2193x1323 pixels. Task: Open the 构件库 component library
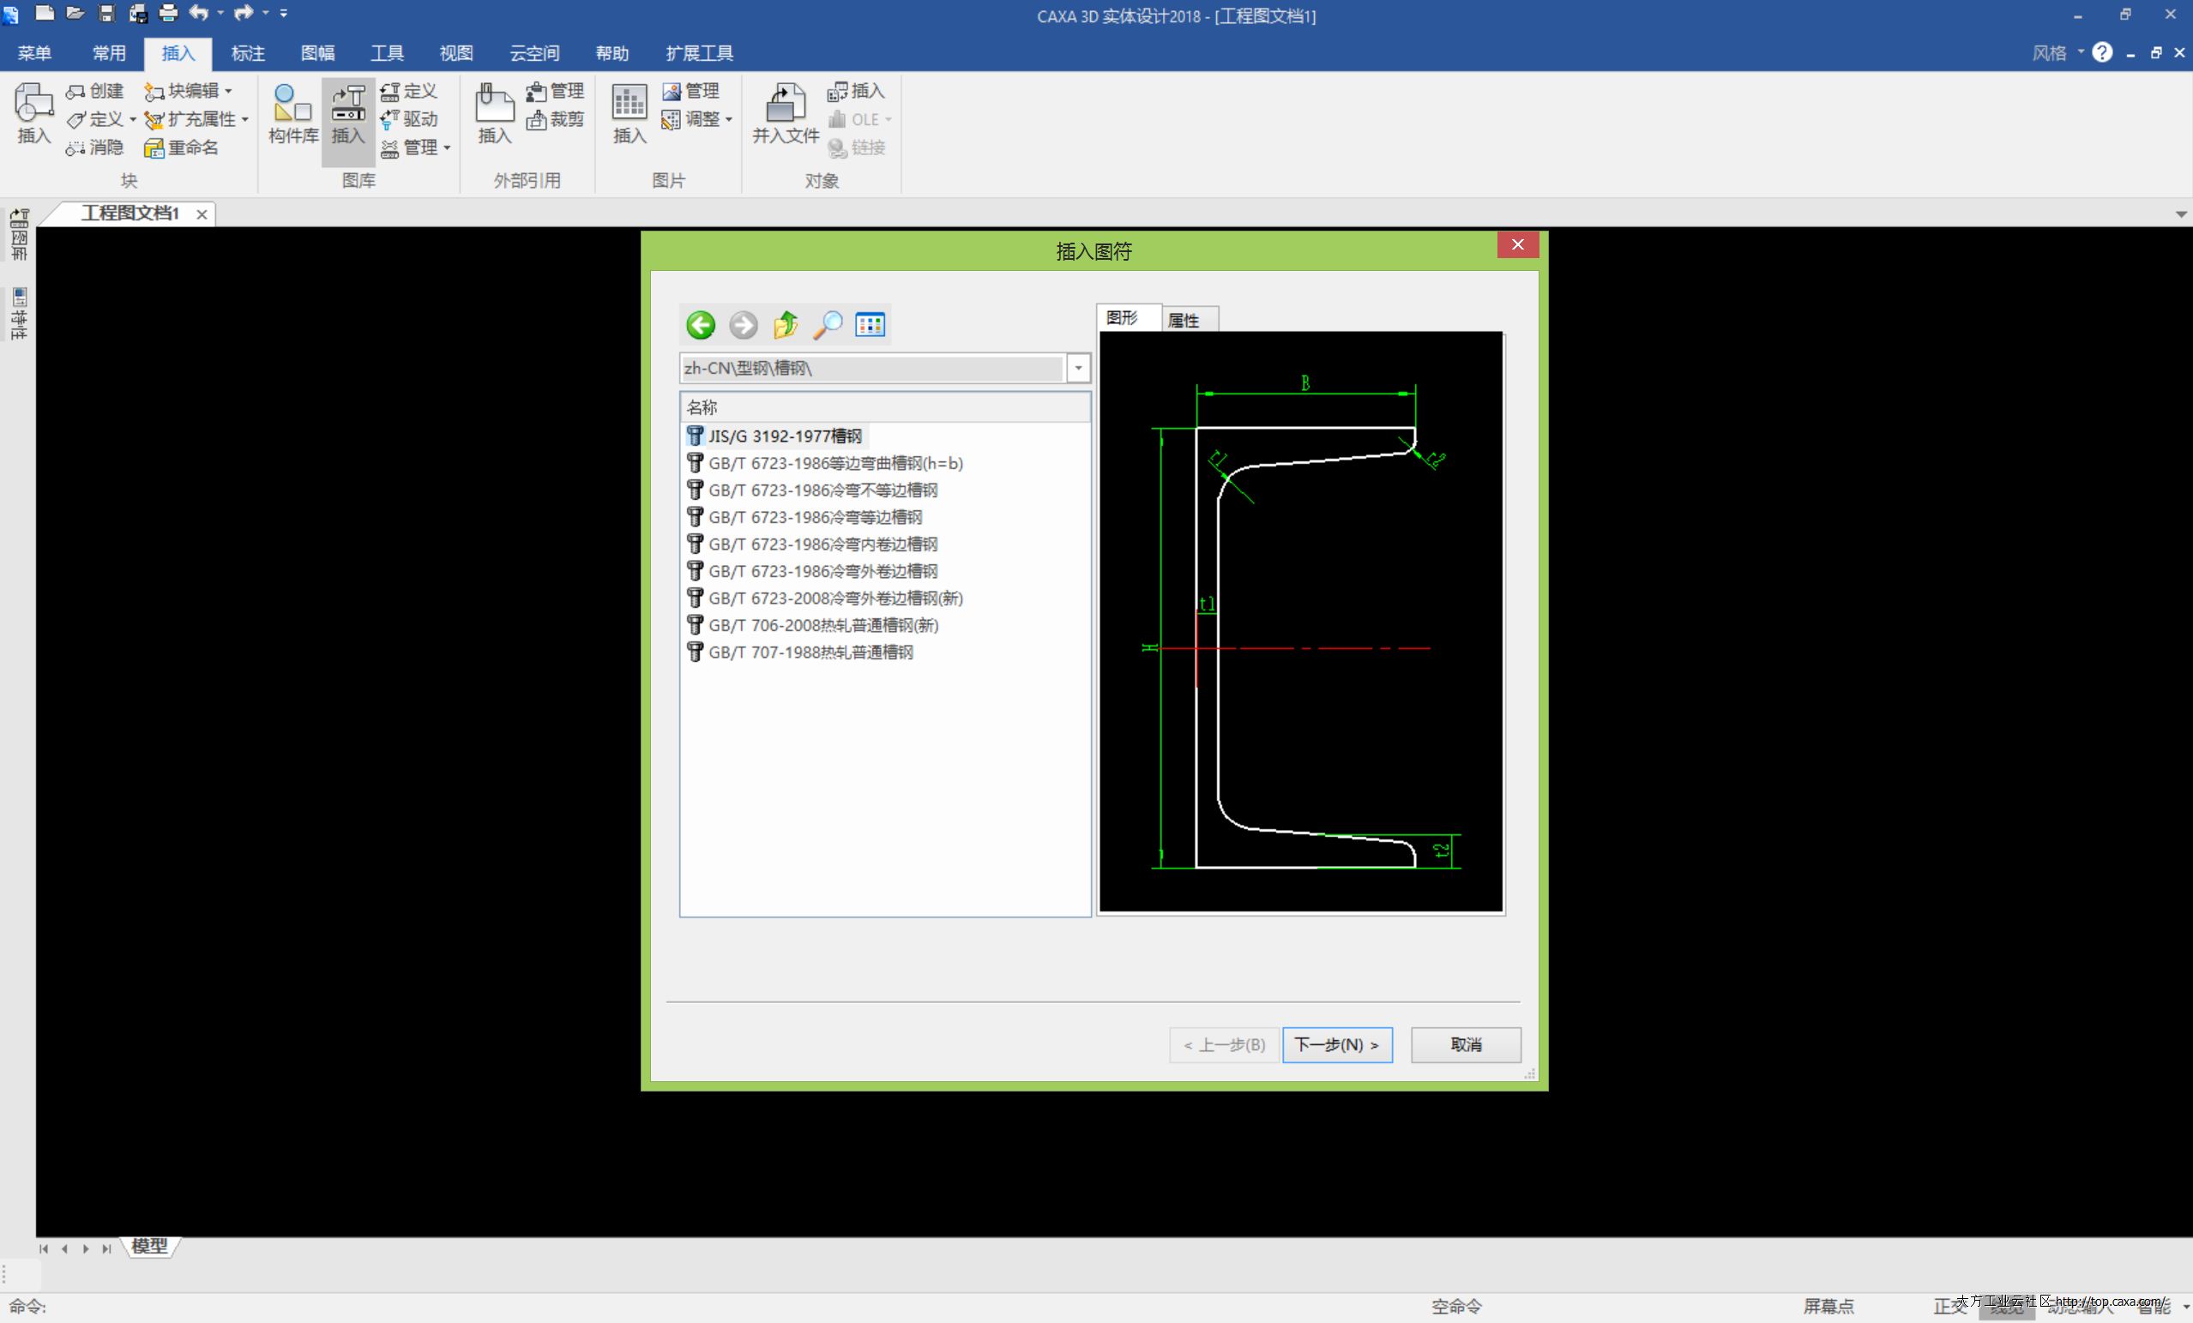292,114
